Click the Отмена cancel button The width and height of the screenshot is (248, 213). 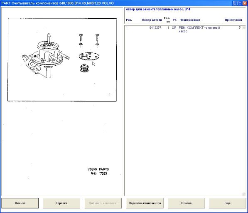[187, 203]
